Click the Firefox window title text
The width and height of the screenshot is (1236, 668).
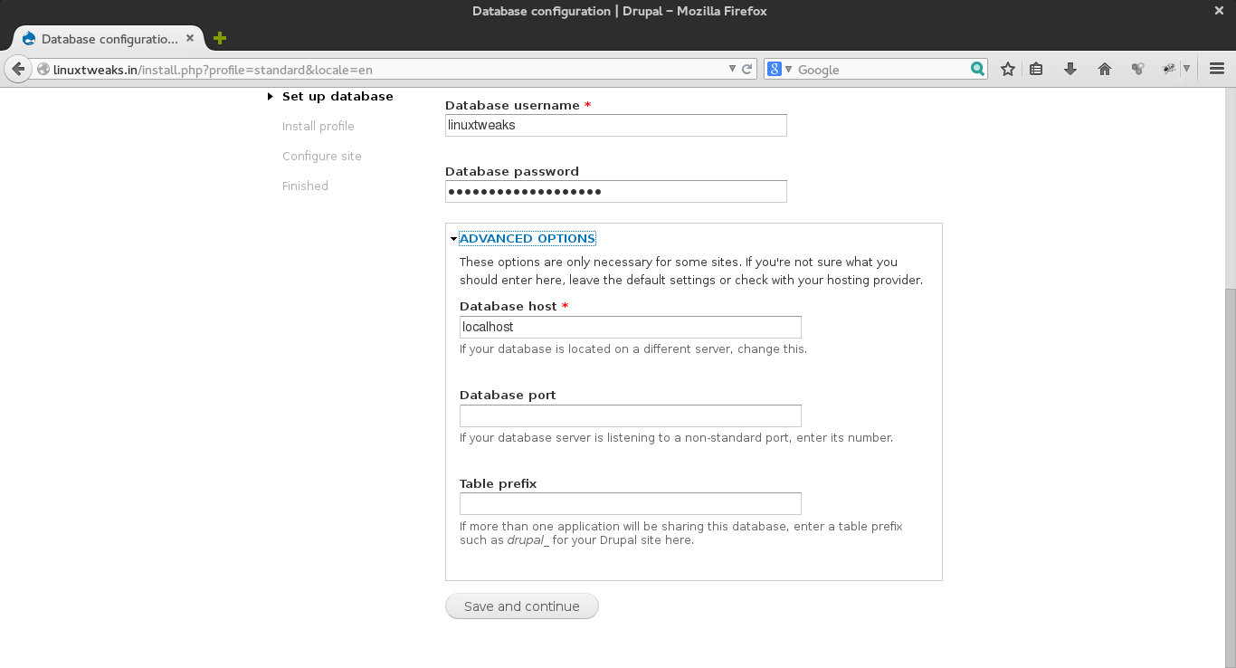[620, 11]
